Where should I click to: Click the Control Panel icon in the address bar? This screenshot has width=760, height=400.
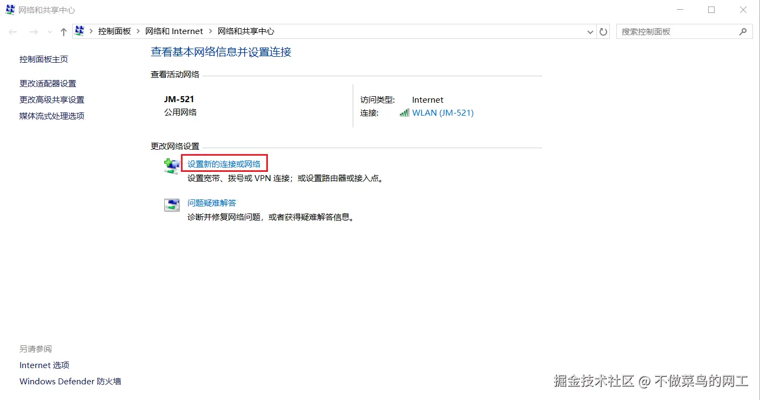point(79,31)
